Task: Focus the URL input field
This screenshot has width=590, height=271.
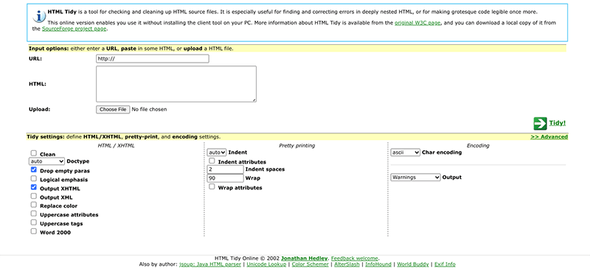Action: [153, 59]
